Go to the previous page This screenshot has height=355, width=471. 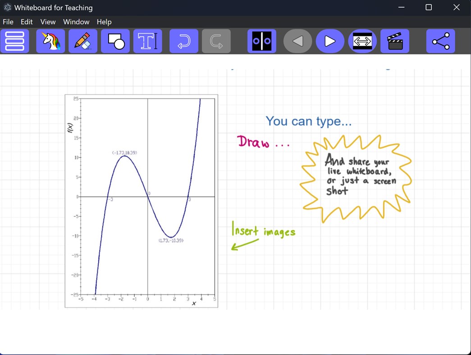[297, 41]
